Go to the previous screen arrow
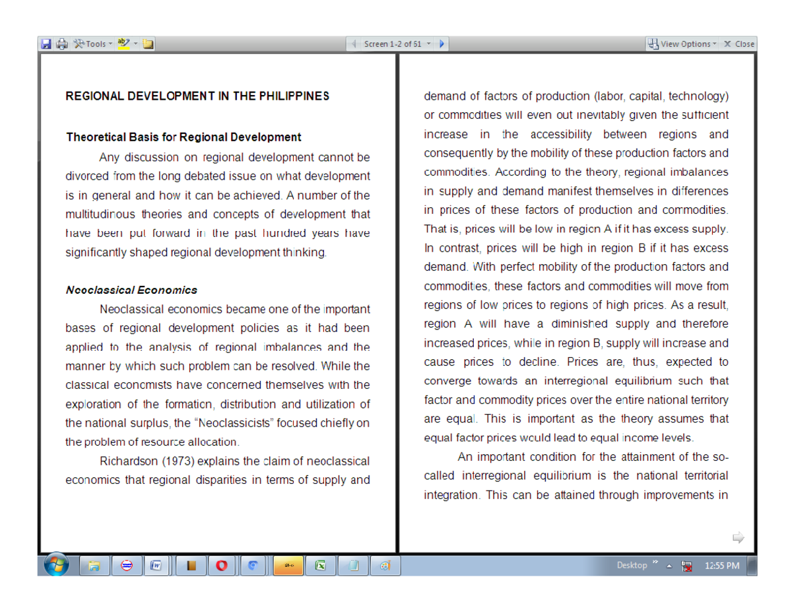Screen dimensions: 792x612 tap(354, 44)
